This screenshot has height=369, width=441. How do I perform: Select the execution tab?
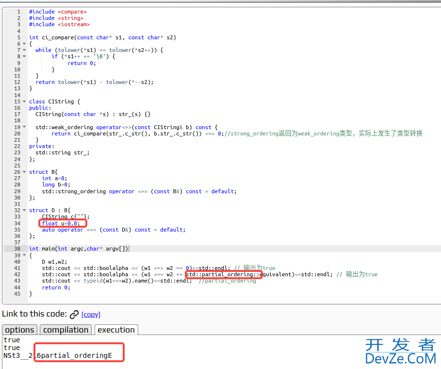[x=116, y=330]
